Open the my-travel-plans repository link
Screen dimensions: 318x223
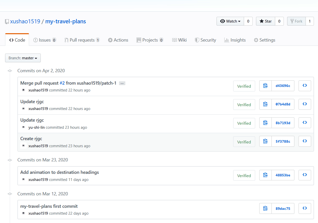pyautogui.click(x=66, y=21)
